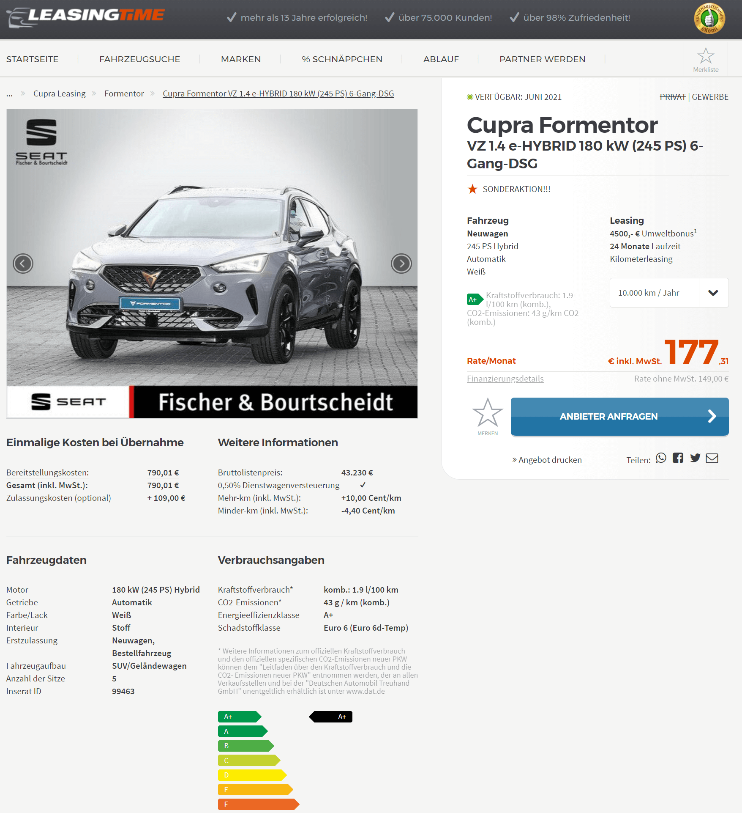Click the SONDERAKTION!!! label
The image size is (742, 813).
tap(516, 189)
